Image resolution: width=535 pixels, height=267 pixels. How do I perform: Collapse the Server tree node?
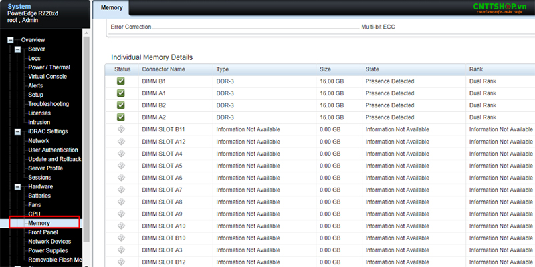[x=19, y=49]
